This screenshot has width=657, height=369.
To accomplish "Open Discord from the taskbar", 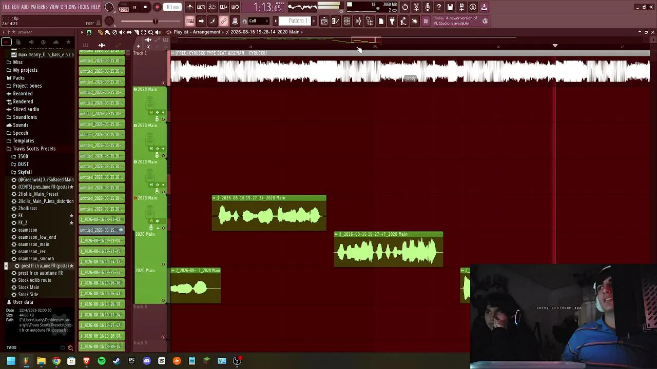I will pyautogui.click(x=147, y=361).
